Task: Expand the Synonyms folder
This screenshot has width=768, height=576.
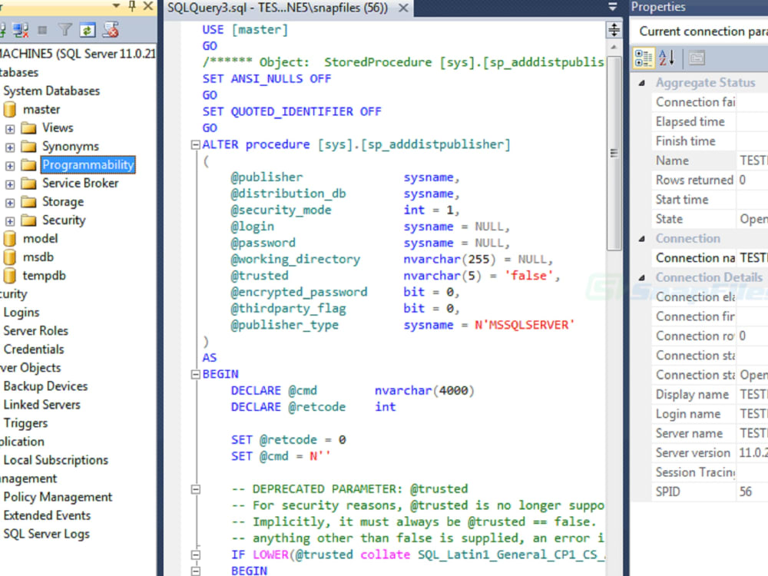Action: click(x=10, y=147)
